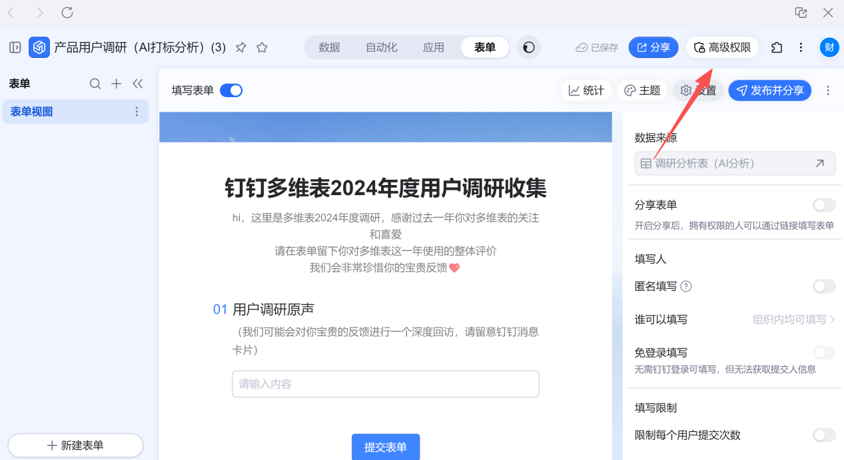This screenshot has width=844, height=460.
Task: Select the 表单 tab
Action: coord(485,47)
